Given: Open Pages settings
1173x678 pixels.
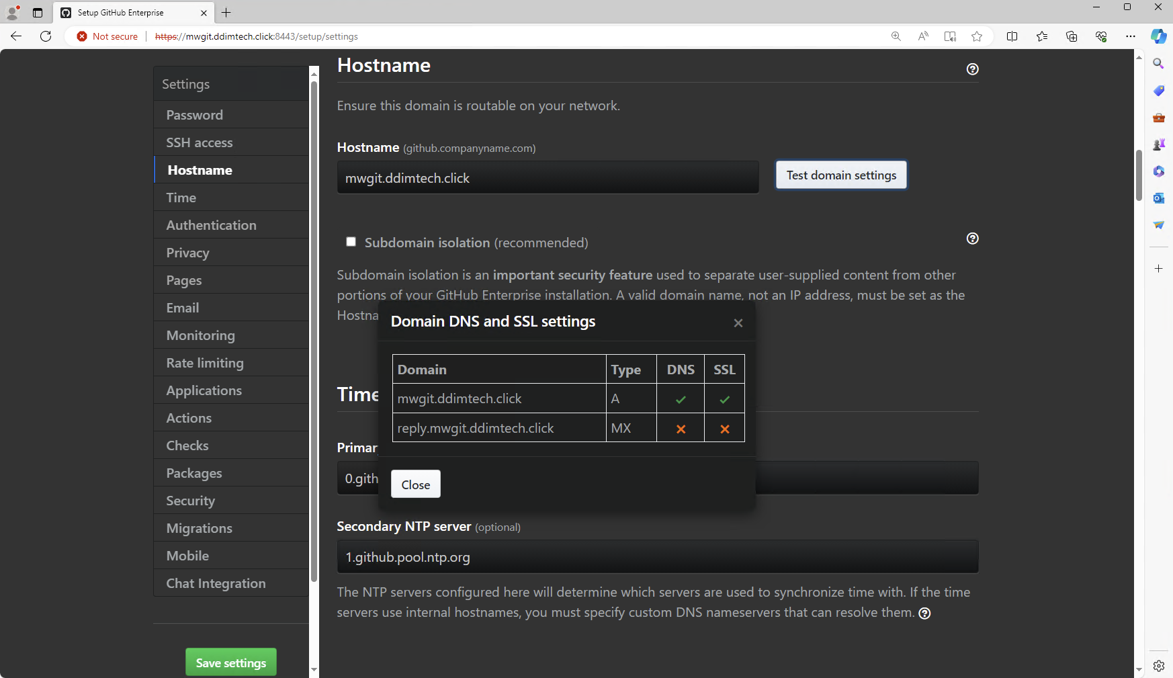Looking at the screenshot, I should 231,280.
